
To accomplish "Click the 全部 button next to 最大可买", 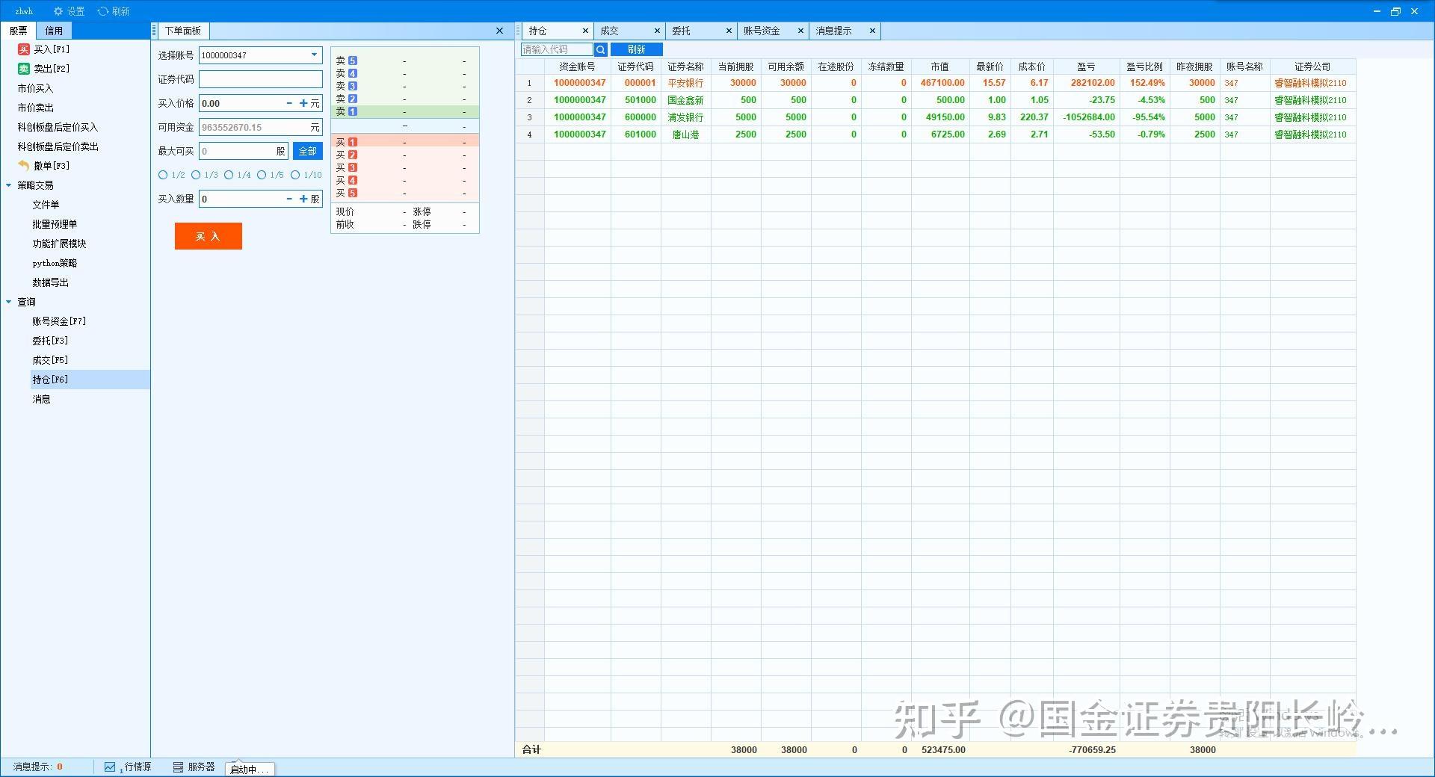I will (x=307, y=150).
